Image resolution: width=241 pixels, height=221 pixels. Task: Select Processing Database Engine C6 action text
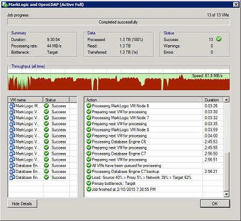pyautogui.click(x=119, y=142)
